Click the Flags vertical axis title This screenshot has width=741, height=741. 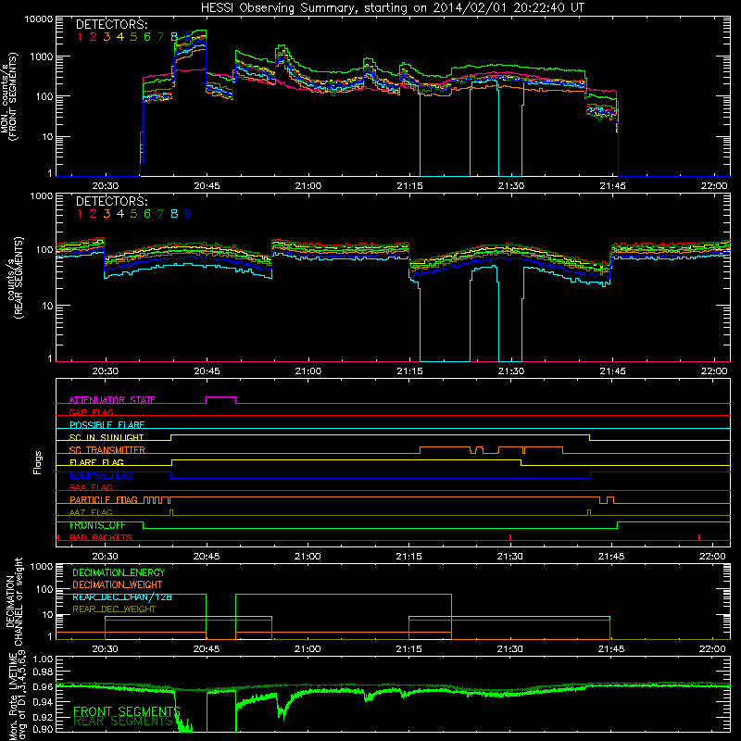click(38, 462)
